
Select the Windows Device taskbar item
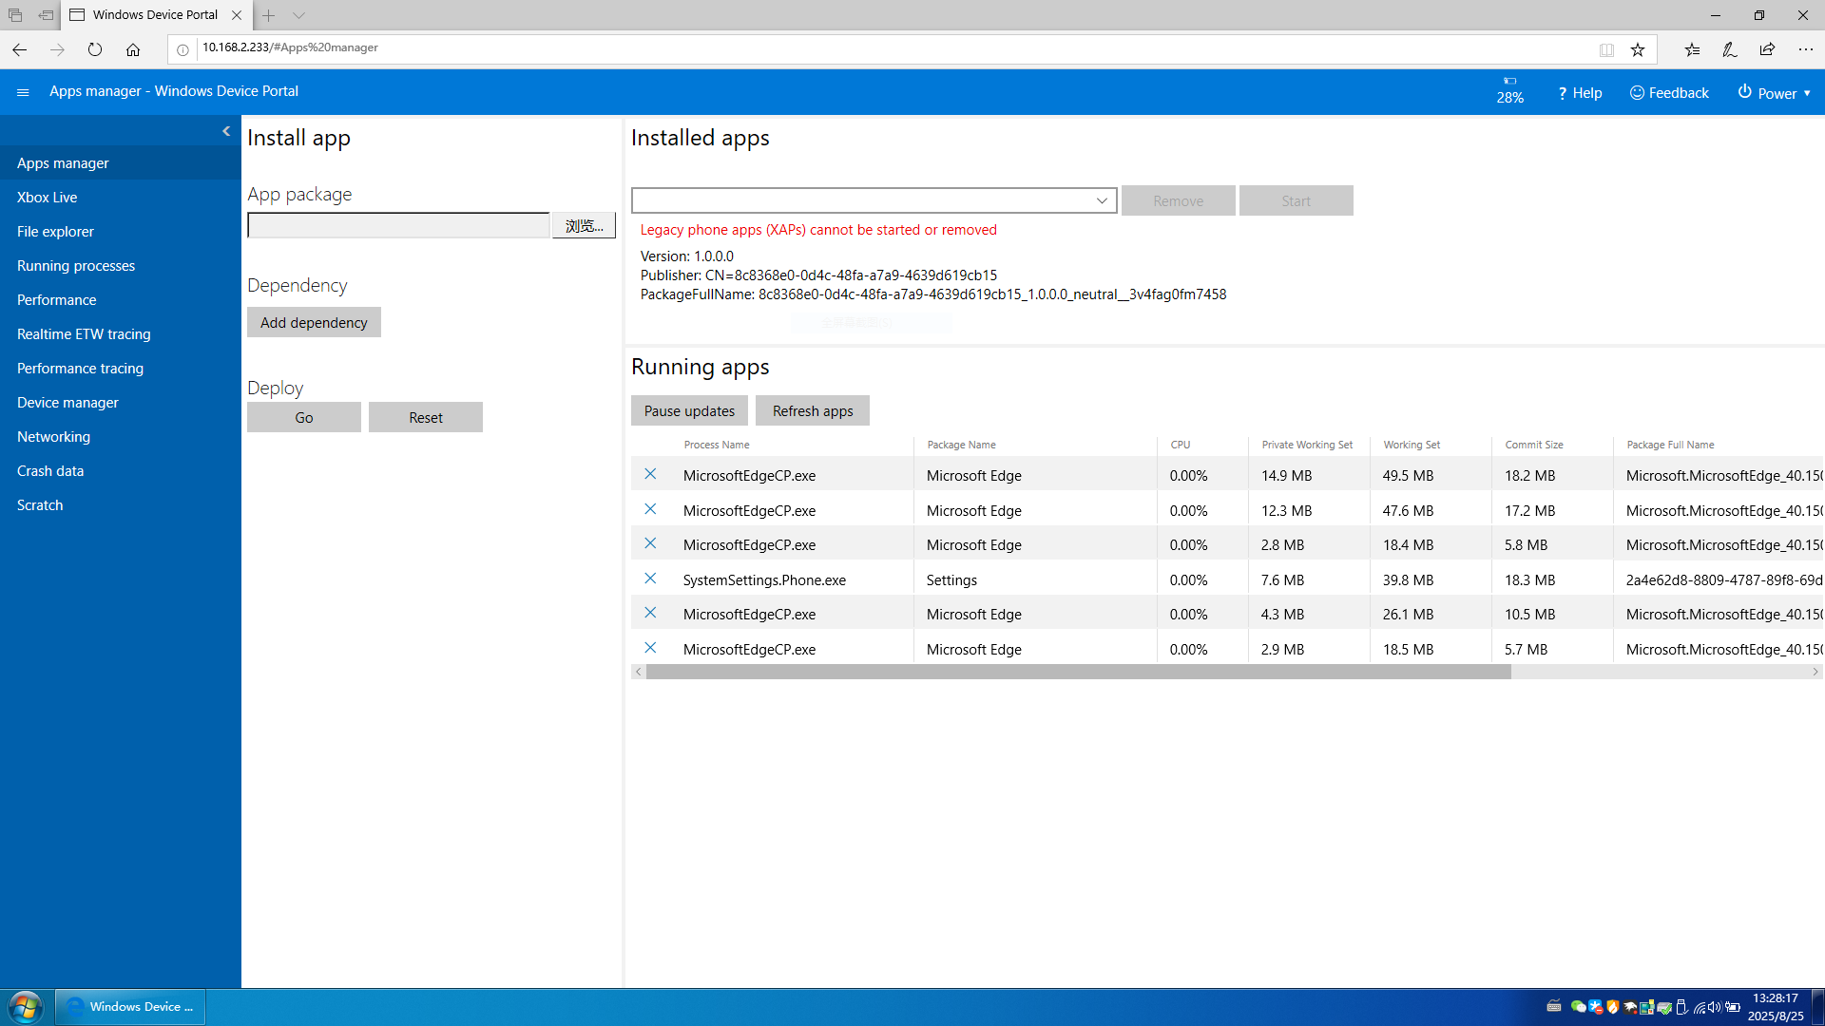[x=130, y=1007]
